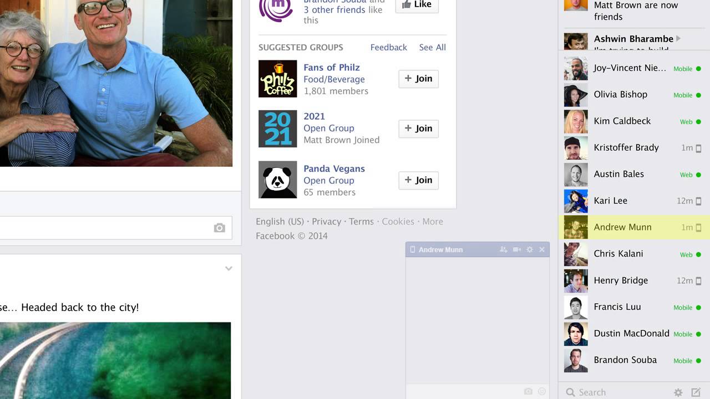Open post options chevron menu

tap(229, 268)
